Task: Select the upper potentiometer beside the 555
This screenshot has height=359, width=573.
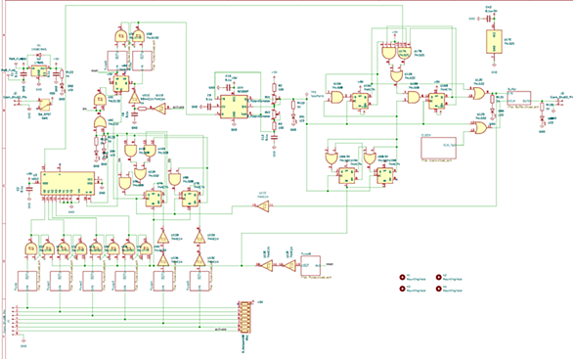Action: click(x=275, y=100)
